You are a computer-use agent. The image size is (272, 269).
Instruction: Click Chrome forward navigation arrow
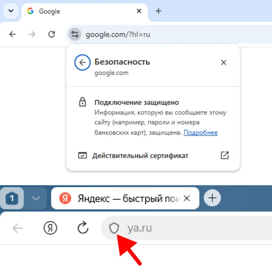(32, 34)
